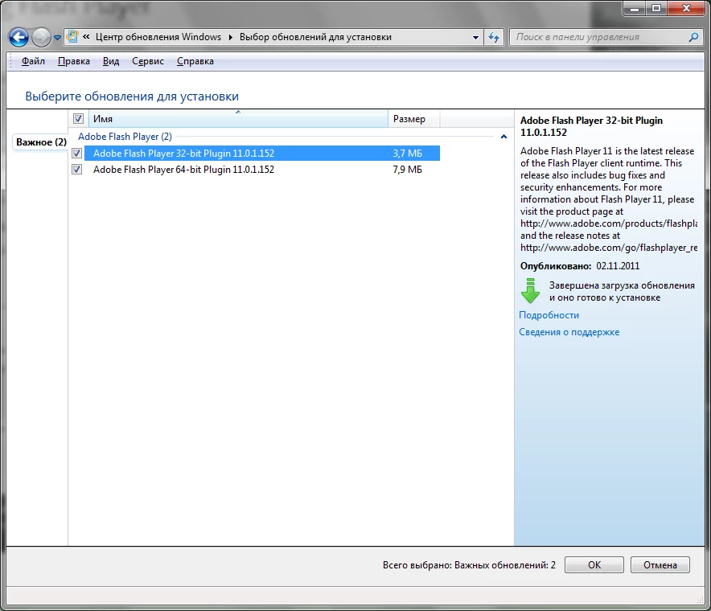Open the recent pages dropdown arrow
The width and height of the screenshot is (711, 611).
click(x=57, y=38)
